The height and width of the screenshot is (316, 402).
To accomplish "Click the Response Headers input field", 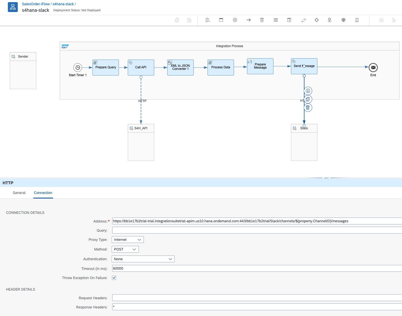I will click(257, 307).
